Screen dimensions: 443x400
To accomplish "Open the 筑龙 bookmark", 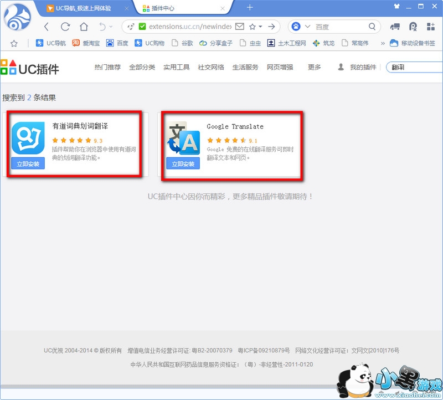I will click(x=323, y=43).
